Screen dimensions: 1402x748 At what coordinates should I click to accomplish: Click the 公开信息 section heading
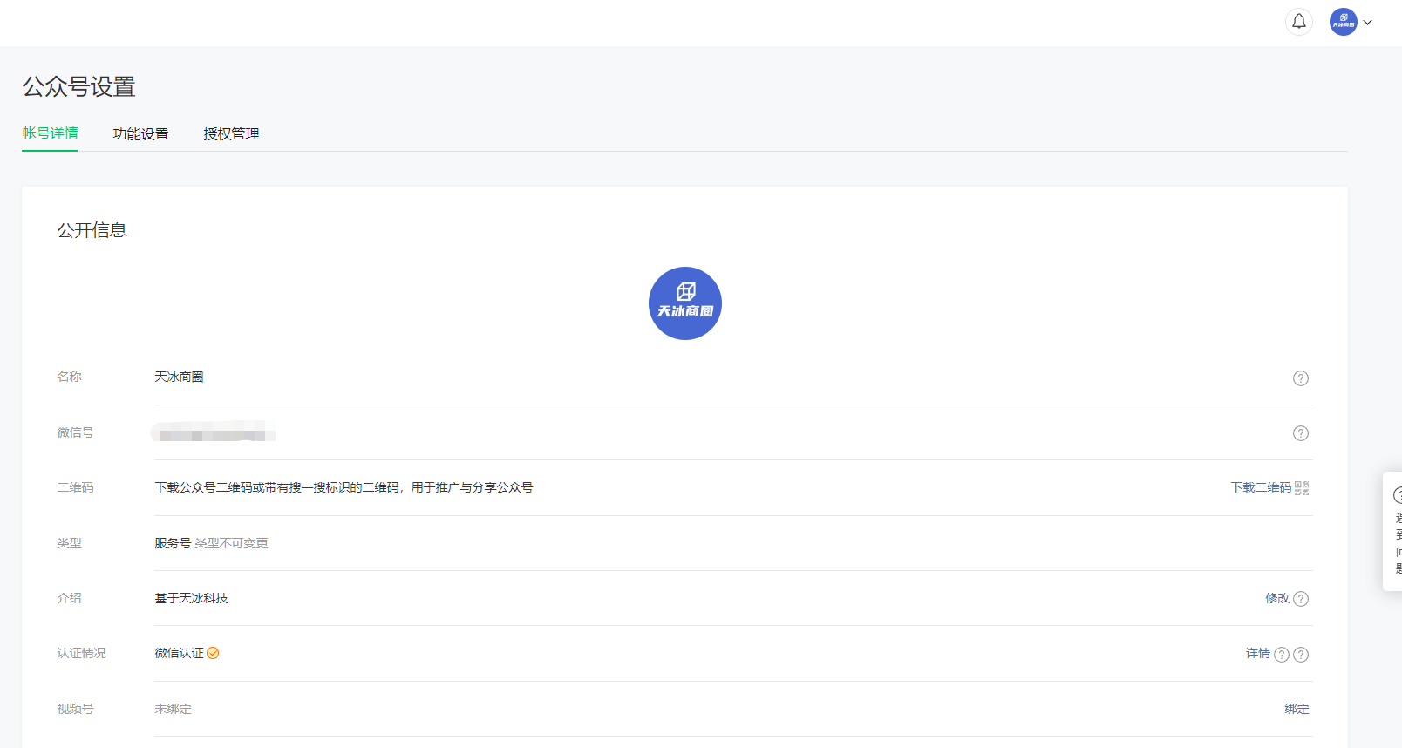pyautogui.click(x=92, y=230)
